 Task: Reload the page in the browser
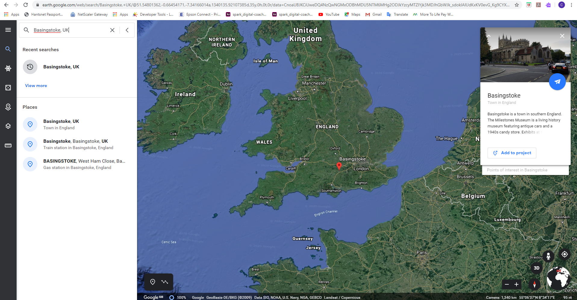[x=26, y=5]
